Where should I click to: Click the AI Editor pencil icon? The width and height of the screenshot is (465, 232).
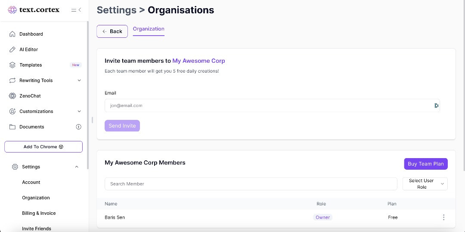(x=12, y=49)
